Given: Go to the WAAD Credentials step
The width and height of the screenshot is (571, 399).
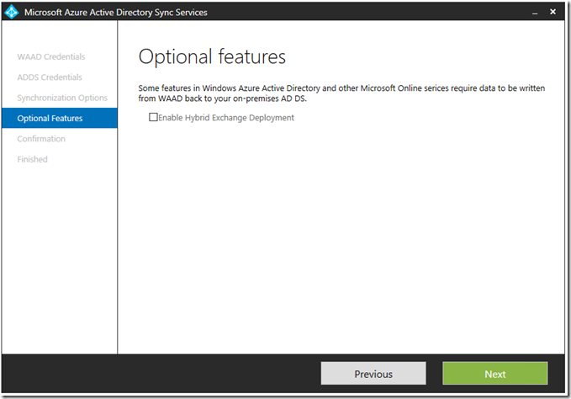Looking at the screenshot, I should pyautogui.click(x=51, y=57).
